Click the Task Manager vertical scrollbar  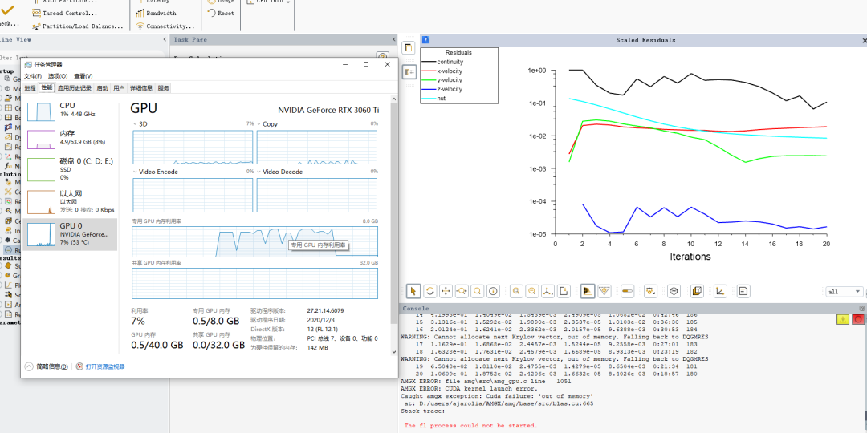(394, 226)
